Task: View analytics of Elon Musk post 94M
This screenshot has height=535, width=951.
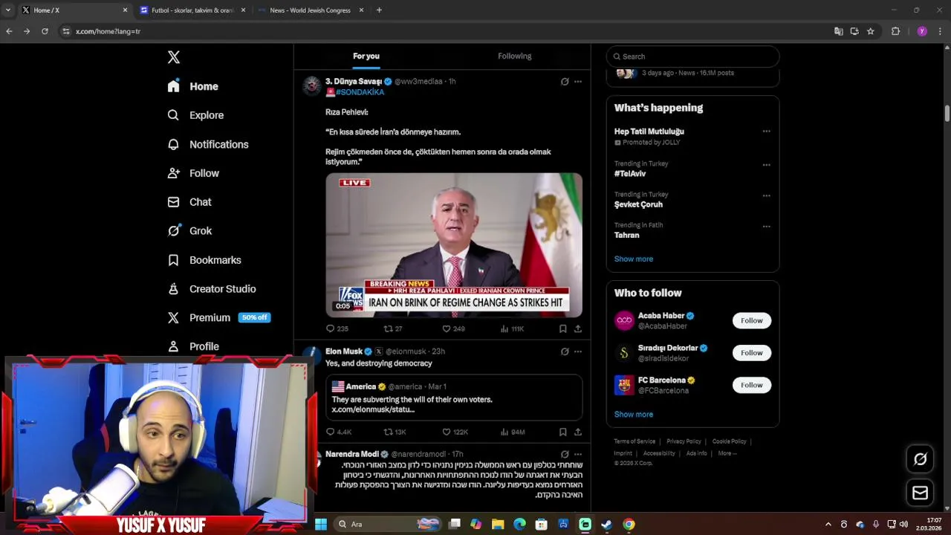Action: point(513,432)
